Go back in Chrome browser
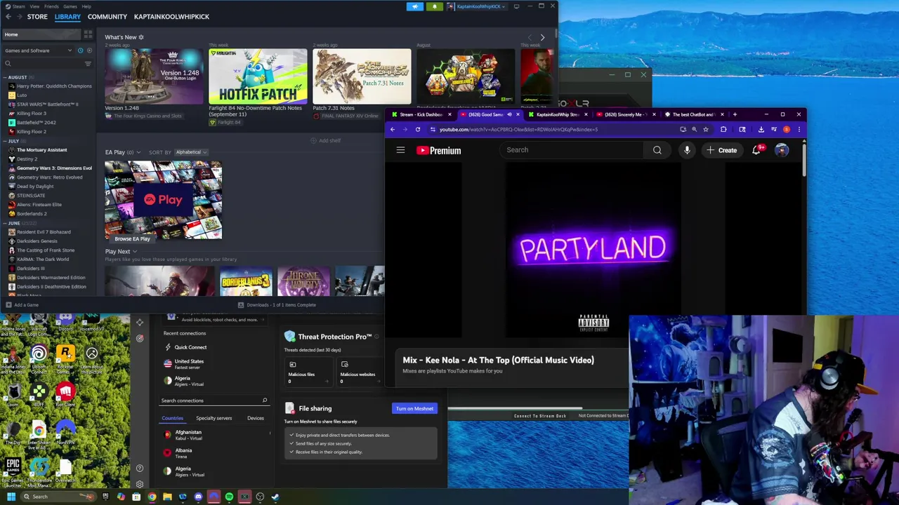 pos(393,129)
